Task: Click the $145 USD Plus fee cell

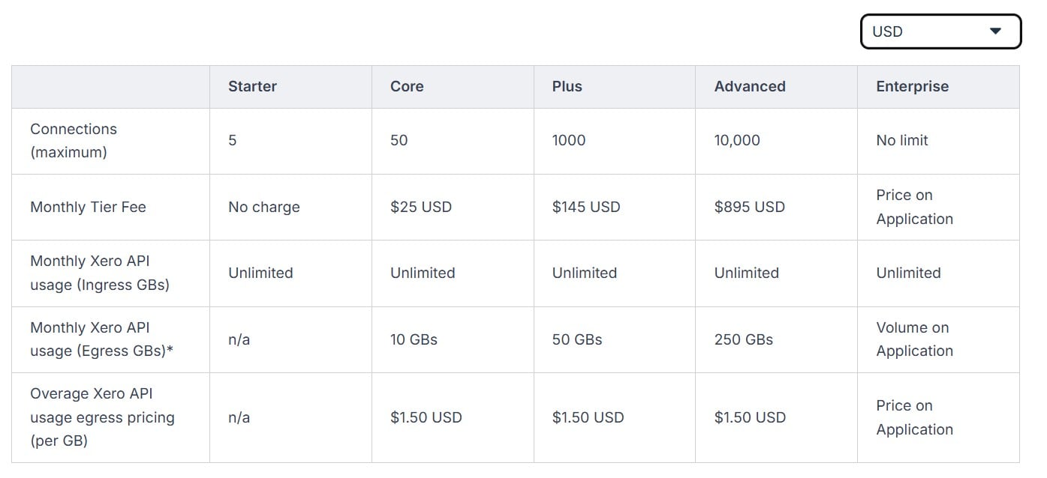Action: [585, 207]
